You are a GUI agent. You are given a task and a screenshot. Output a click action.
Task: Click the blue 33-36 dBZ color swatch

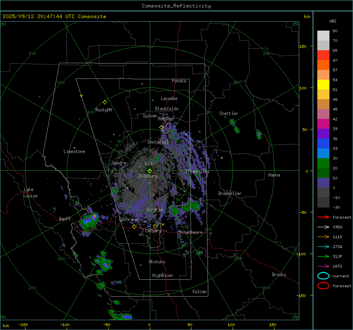[x=323, y=144]
